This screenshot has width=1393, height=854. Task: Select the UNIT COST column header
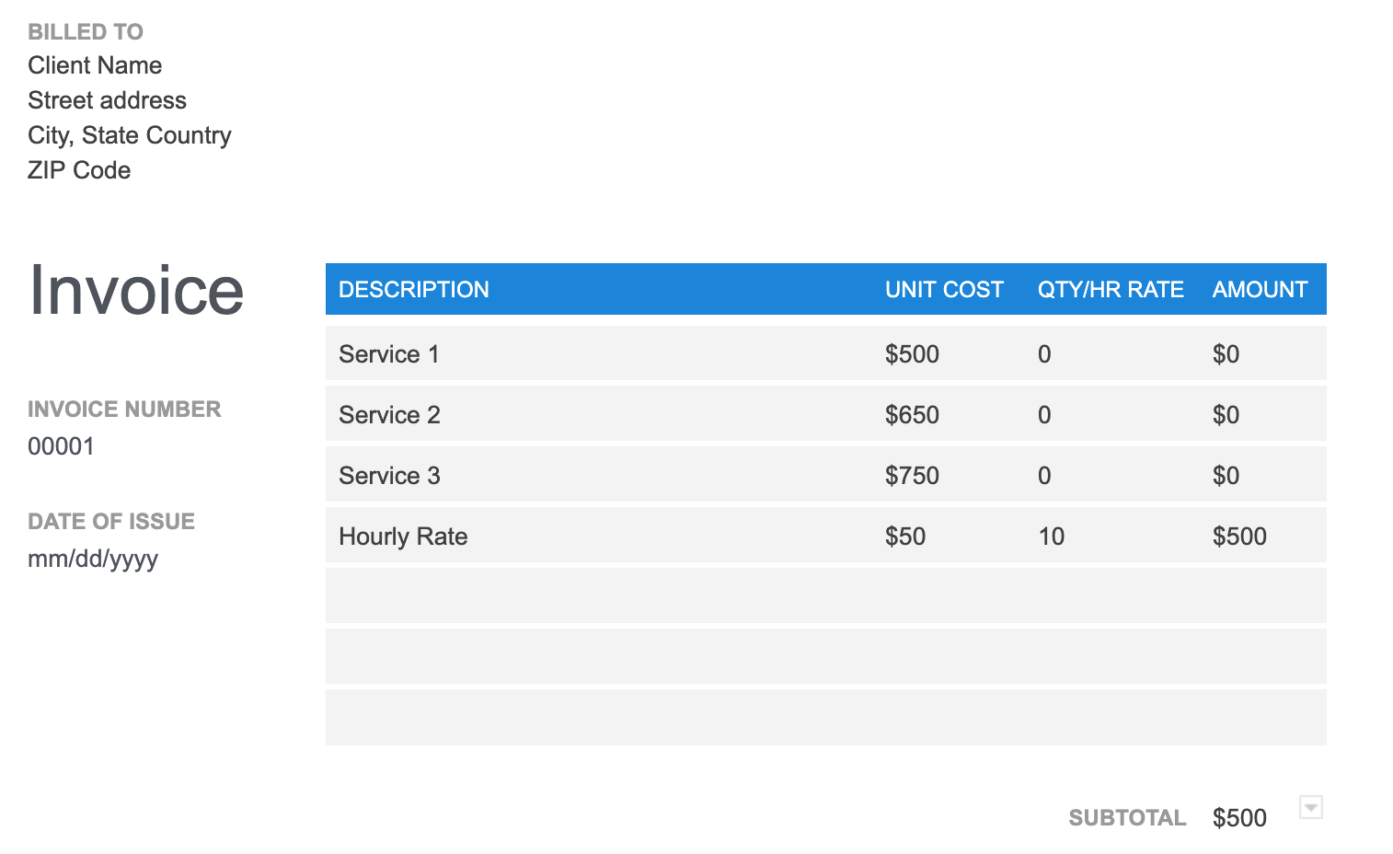[x=944, y=289]
